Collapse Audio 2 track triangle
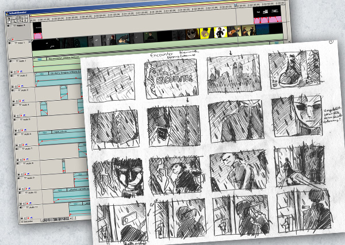 click(x=18, y=76)
